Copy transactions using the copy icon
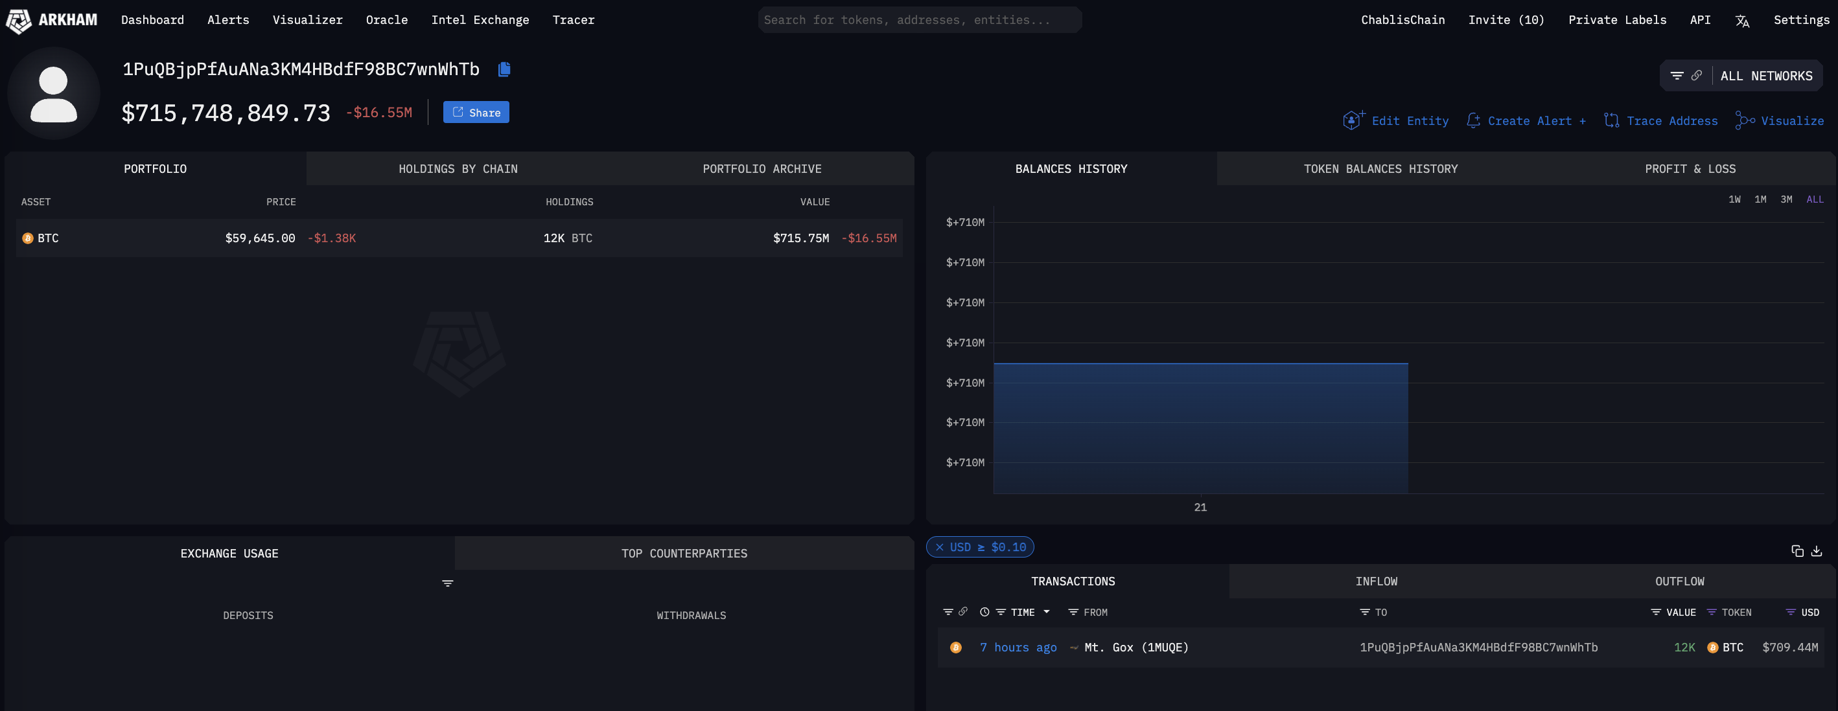Screen dimensions: 1838x711 (x=1797, y=550)
